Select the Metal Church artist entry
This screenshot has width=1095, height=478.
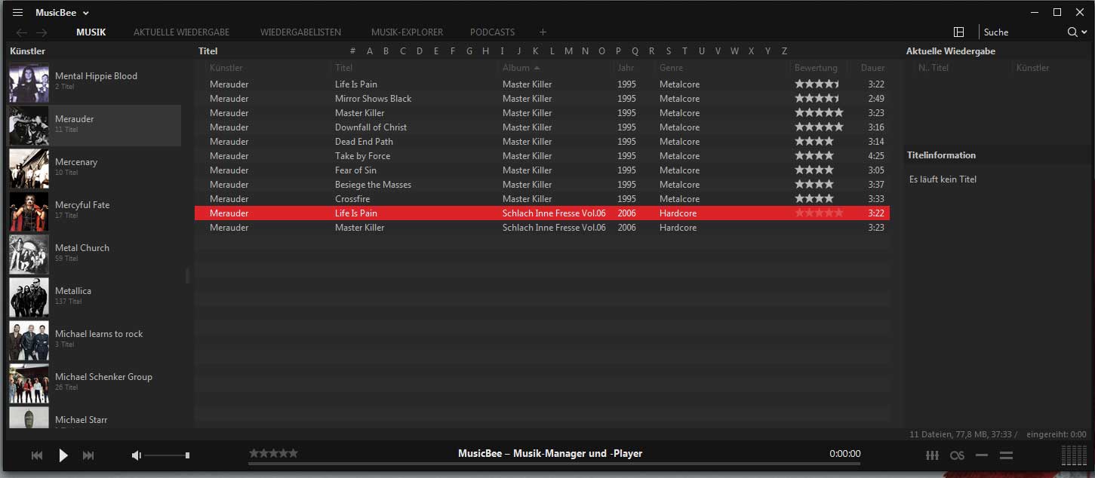[x=94, y=255]
